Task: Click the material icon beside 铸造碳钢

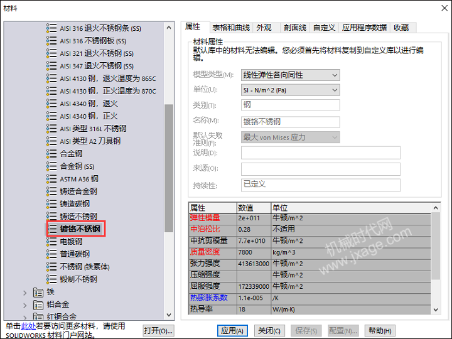Action: tap(51, 204)
